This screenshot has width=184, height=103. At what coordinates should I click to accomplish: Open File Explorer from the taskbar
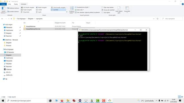tap(68, 100)
